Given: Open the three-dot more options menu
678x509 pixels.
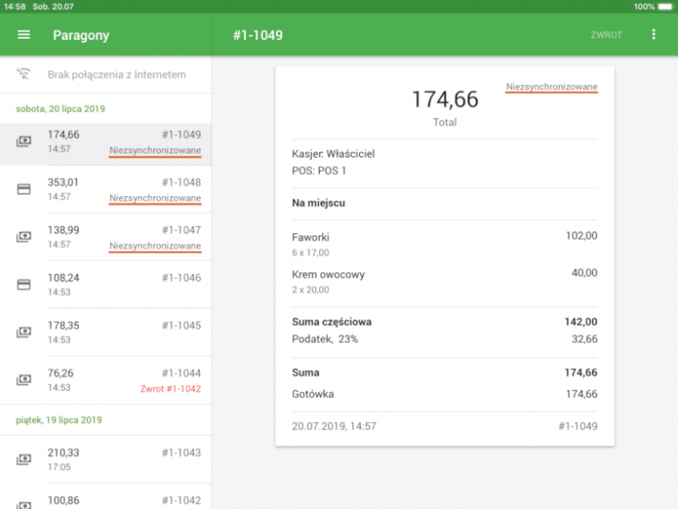Looking at the screenshot, I should 654,35.
